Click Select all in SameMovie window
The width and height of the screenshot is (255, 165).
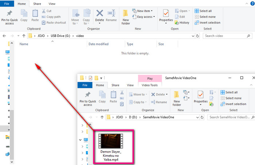pyautogui.click(x=229, y=92)
